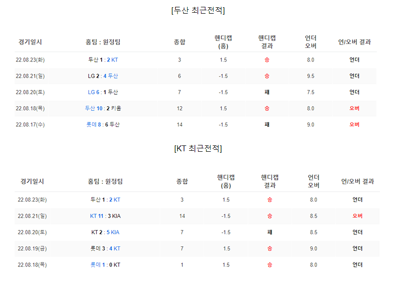This screenshot has height=284, width=401.
Task: Open the 'KT 11 : 3 KIA' match link
Action: pos(105,216)
